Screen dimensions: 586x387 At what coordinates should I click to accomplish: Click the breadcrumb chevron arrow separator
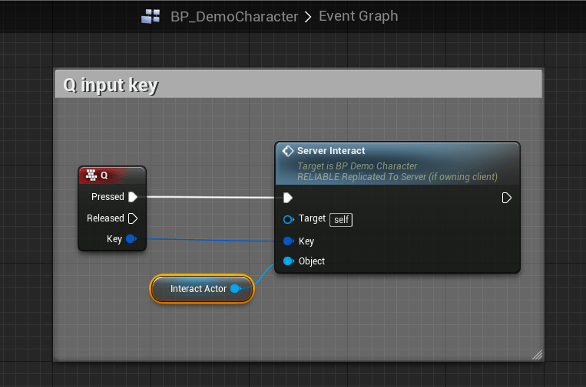[308, 16]
